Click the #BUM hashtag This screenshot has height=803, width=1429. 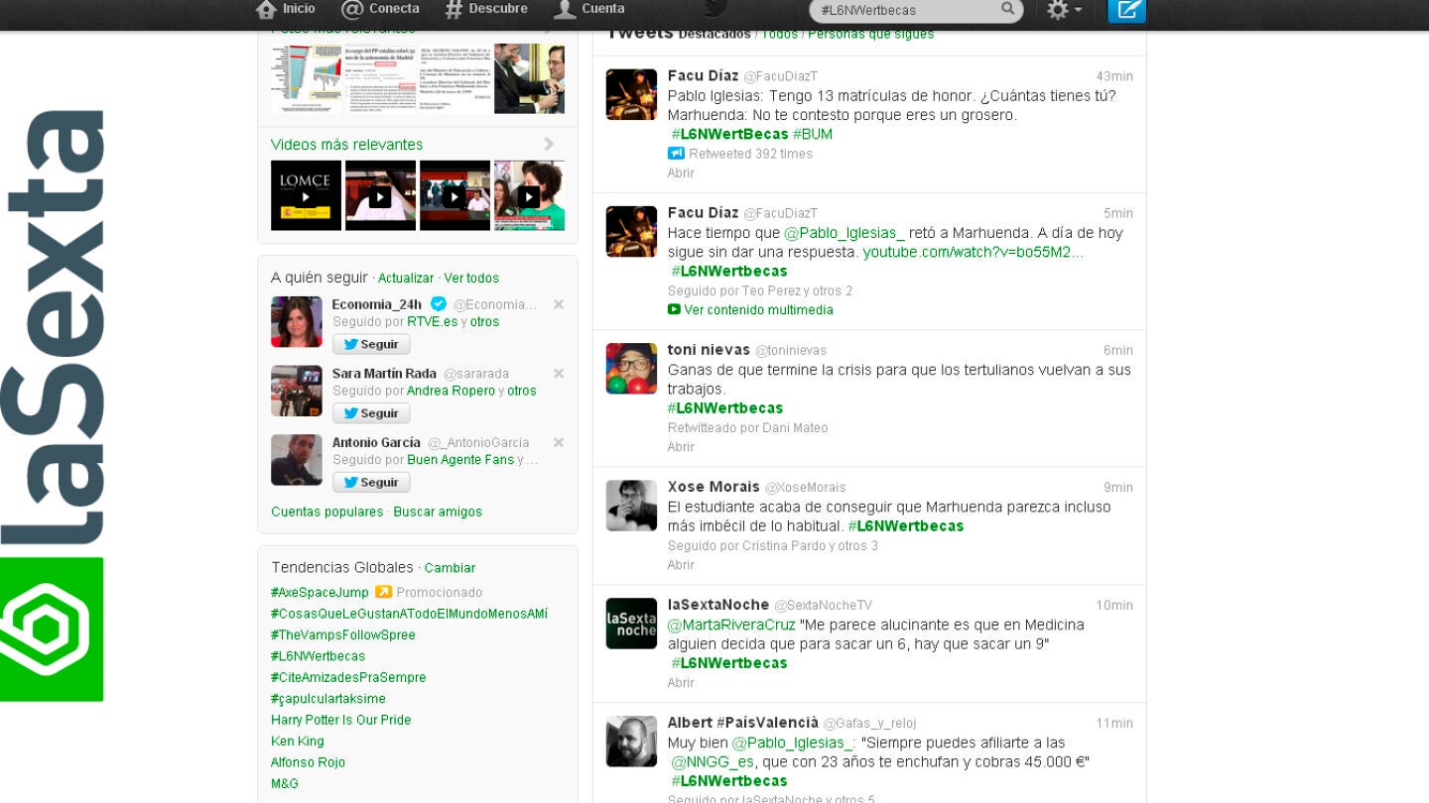pos(812,135)
